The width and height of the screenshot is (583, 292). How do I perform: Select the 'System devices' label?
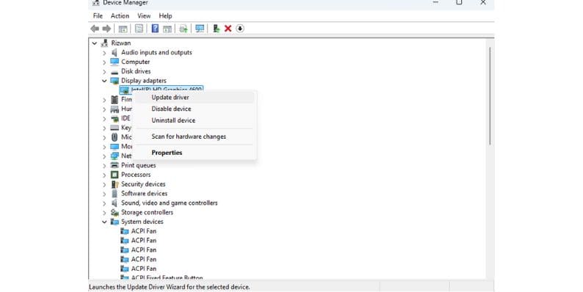(x=142, y=222)
